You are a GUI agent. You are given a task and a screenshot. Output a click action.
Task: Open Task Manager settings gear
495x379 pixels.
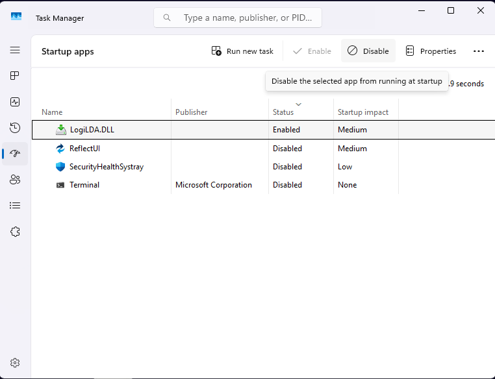(x=15, y=363)
